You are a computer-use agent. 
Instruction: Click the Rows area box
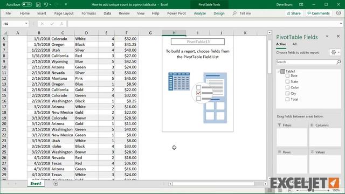pyautogui.click(x=292, y=164)
